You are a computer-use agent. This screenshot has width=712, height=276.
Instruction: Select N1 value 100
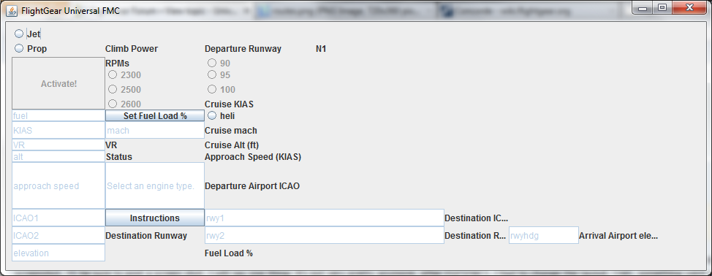click(x=211, y=89)
